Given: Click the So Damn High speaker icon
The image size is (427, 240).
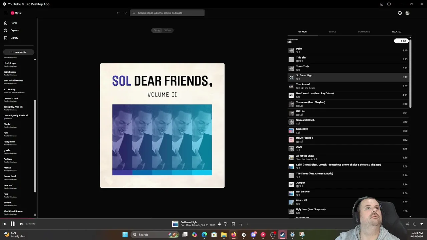Looking at the screenshot, I should (291, 77).
